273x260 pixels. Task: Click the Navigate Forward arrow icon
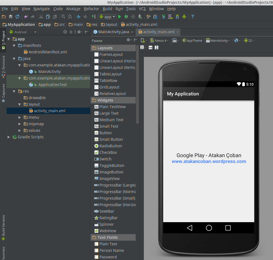pyautogui.click(x=85, y=17)
